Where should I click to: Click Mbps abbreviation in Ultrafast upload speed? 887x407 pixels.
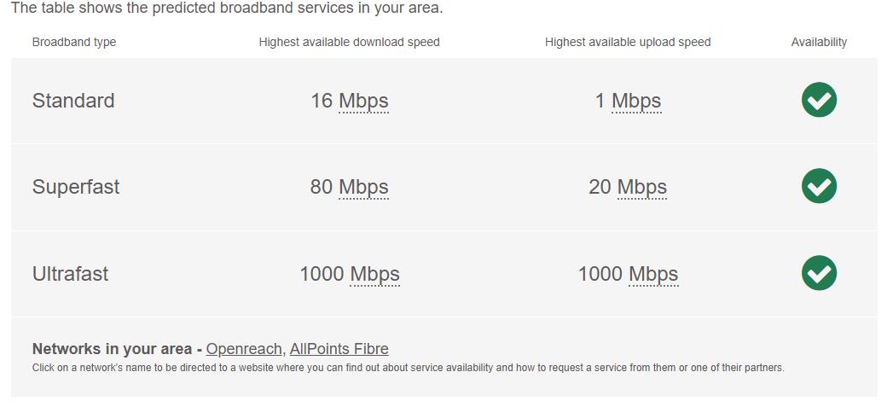coord(653,275)
